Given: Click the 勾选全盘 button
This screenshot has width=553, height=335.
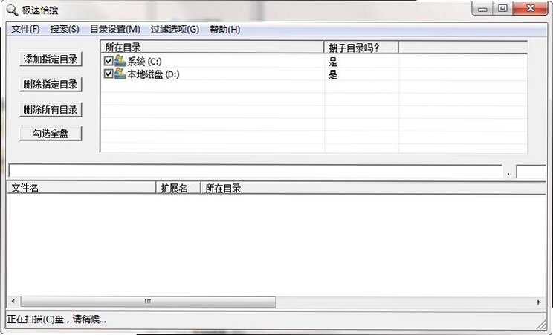Looking at the screenshot, I should 51,134.
